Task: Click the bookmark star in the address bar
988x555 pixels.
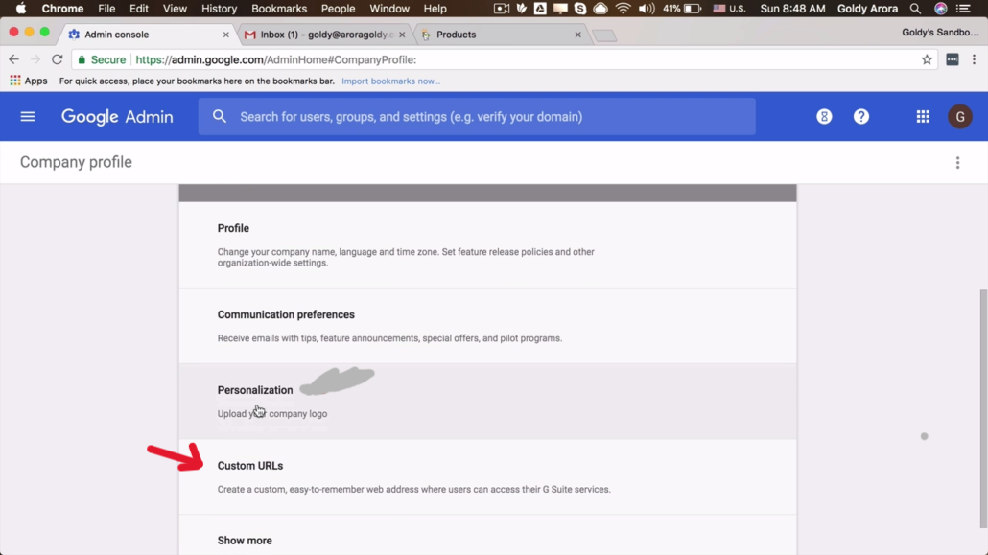Action: click(927, 58)
